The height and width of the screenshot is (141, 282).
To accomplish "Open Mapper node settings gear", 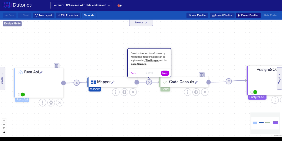I will 124,92.
